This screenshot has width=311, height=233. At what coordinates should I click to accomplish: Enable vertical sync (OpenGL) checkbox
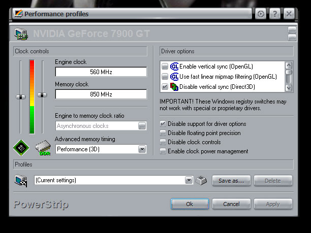click(165, 66)
